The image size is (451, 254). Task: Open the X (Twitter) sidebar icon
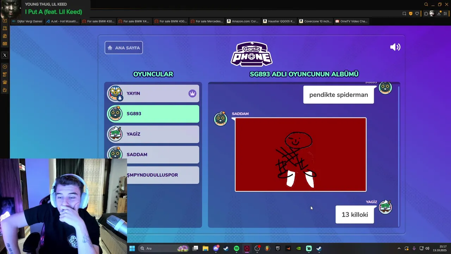5,55
